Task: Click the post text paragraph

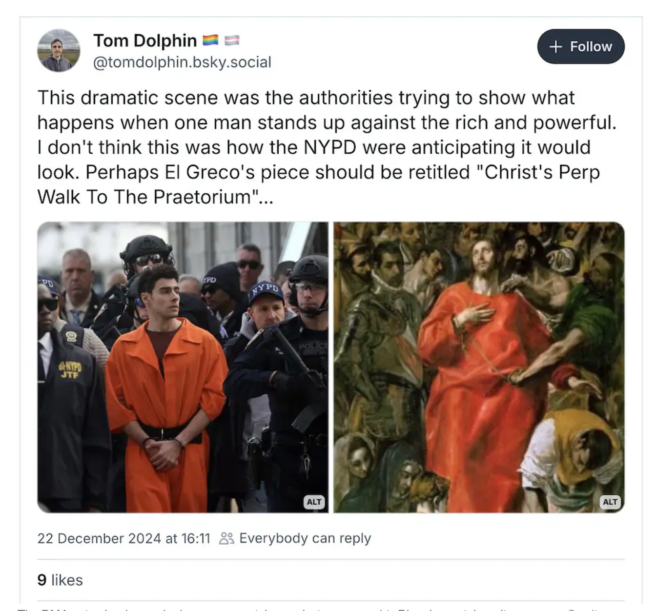Action: [327, 147]
